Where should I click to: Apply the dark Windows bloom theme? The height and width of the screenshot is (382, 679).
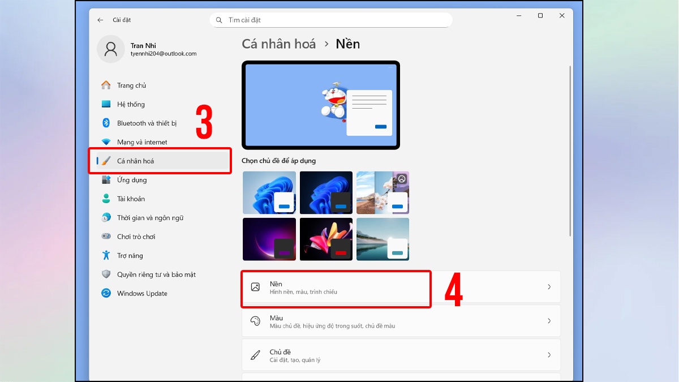[326, 192]
